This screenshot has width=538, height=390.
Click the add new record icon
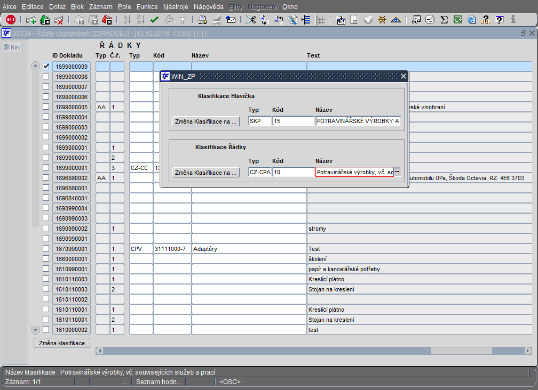[31, 20]
